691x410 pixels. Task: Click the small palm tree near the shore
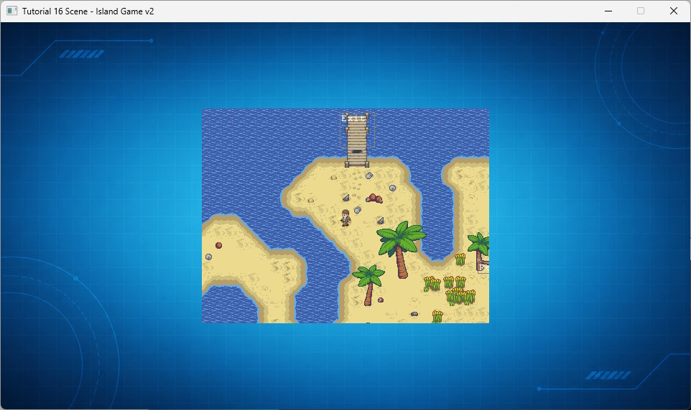coord(368,285)
